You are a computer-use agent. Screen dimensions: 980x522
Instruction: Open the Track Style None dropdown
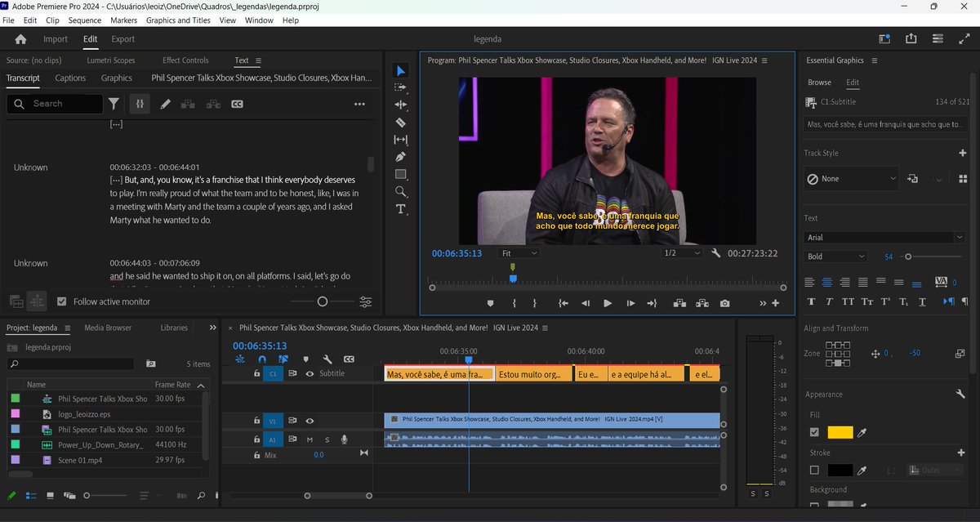pyautogui.click(x=850, y=178)
